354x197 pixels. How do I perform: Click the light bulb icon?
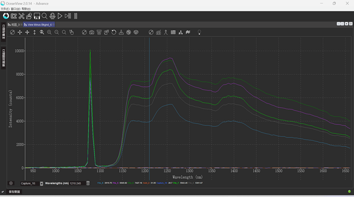(x=199, y=32)
